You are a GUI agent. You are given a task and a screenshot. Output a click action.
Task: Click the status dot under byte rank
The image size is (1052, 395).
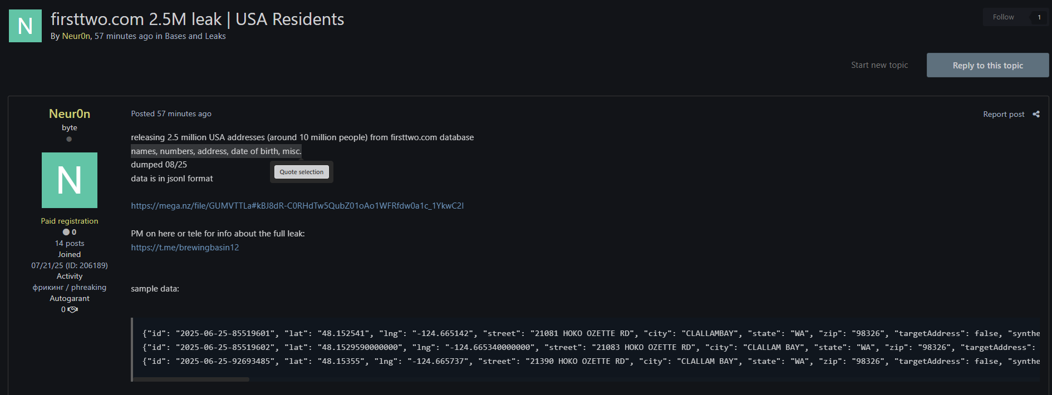(x=69, y=139)
